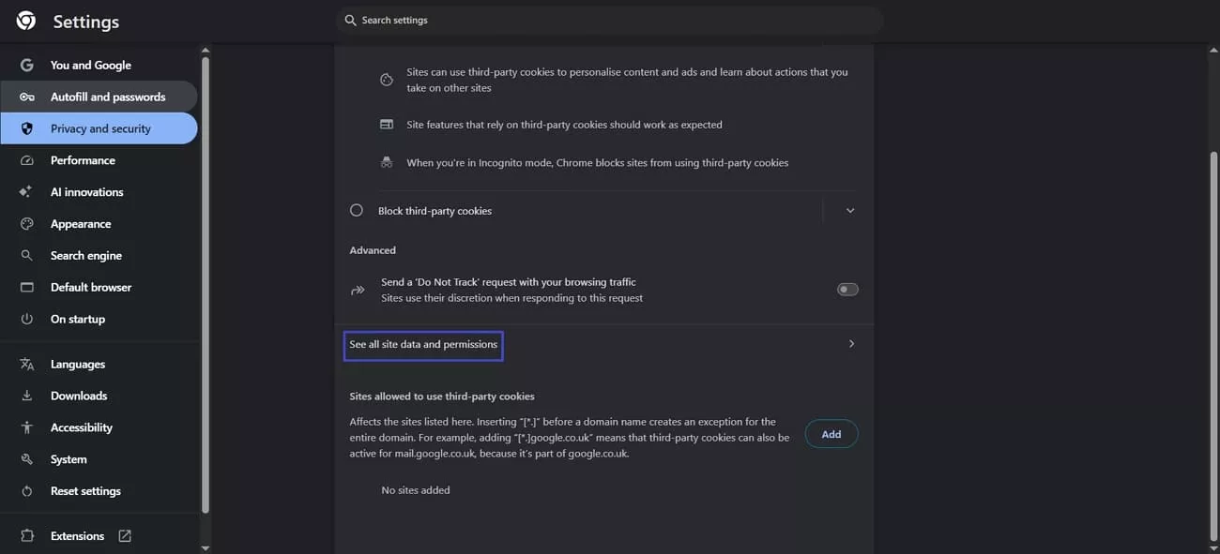Click the Search settings field
The image size is (1220, 554).
pos(610,21)
